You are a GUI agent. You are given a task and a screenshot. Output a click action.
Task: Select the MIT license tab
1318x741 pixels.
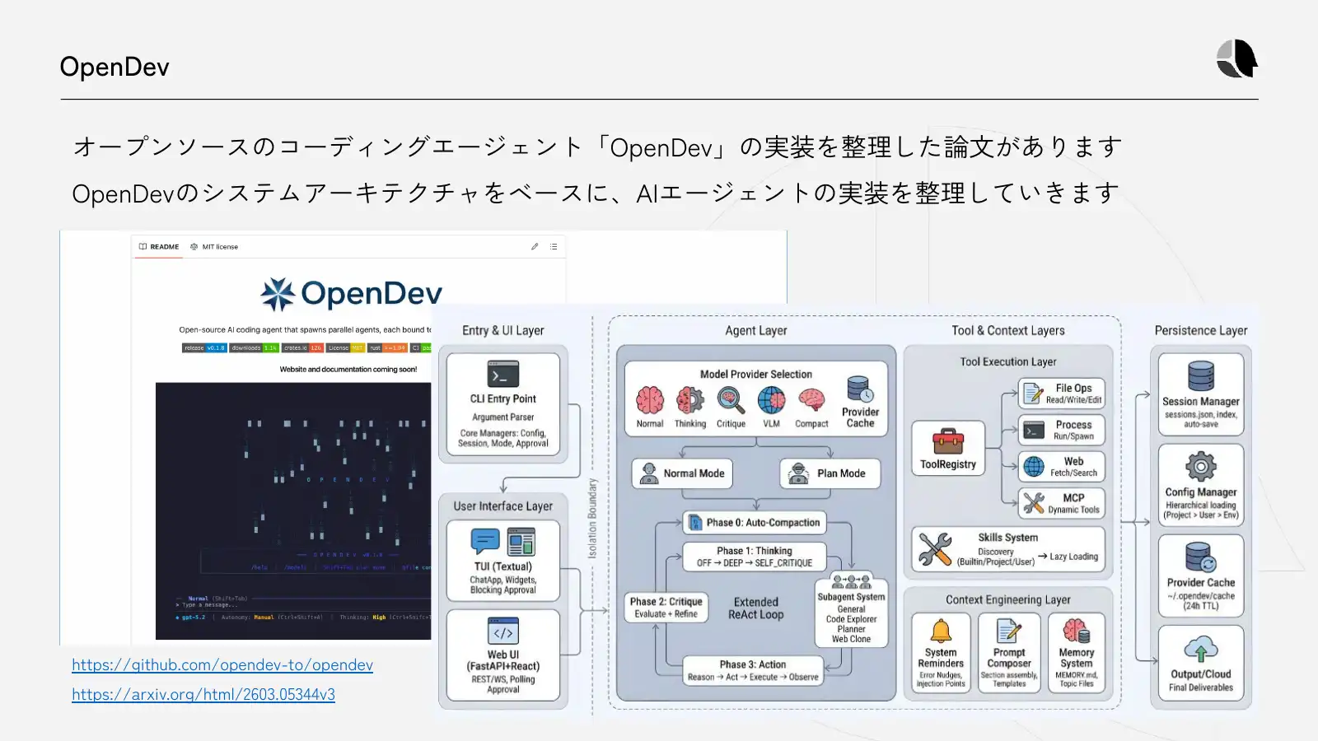[x=214, y=246]
